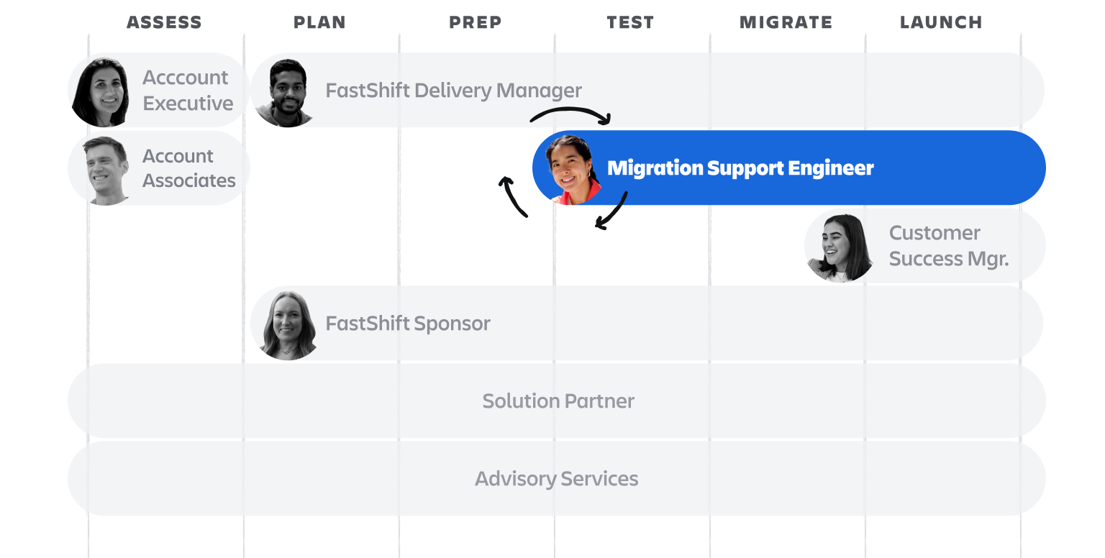Image resolution: width=1105 pixels, height=558 pixels.
Task: Click the downward curved arrow below the blue bar
Action: coord(611,211)
